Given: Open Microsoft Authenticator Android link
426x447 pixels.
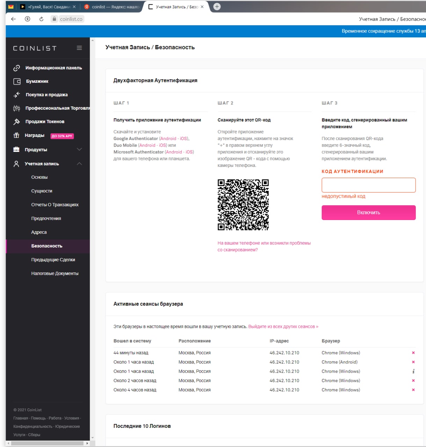Looking at the screenshot, I should click(x=174, y=152).
